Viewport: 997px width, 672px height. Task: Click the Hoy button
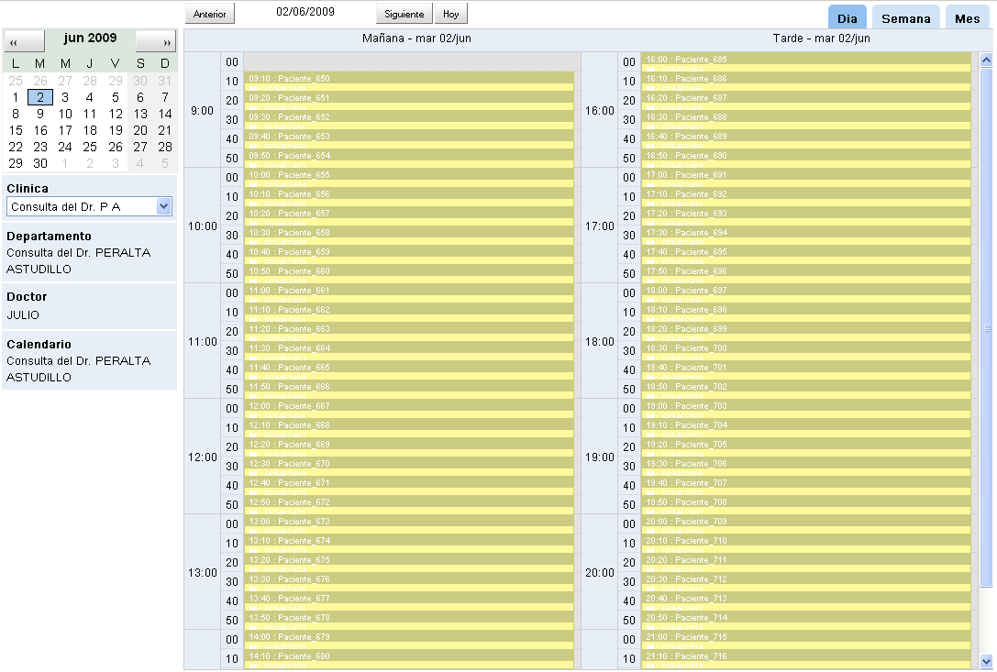tap(451, 14)
